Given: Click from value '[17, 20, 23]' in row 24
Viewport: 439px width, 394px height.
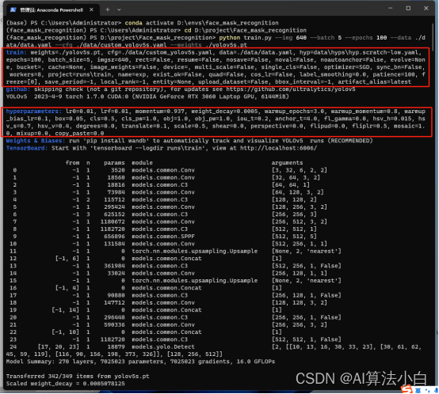Looking at the screenshot, I should (59, 347).
